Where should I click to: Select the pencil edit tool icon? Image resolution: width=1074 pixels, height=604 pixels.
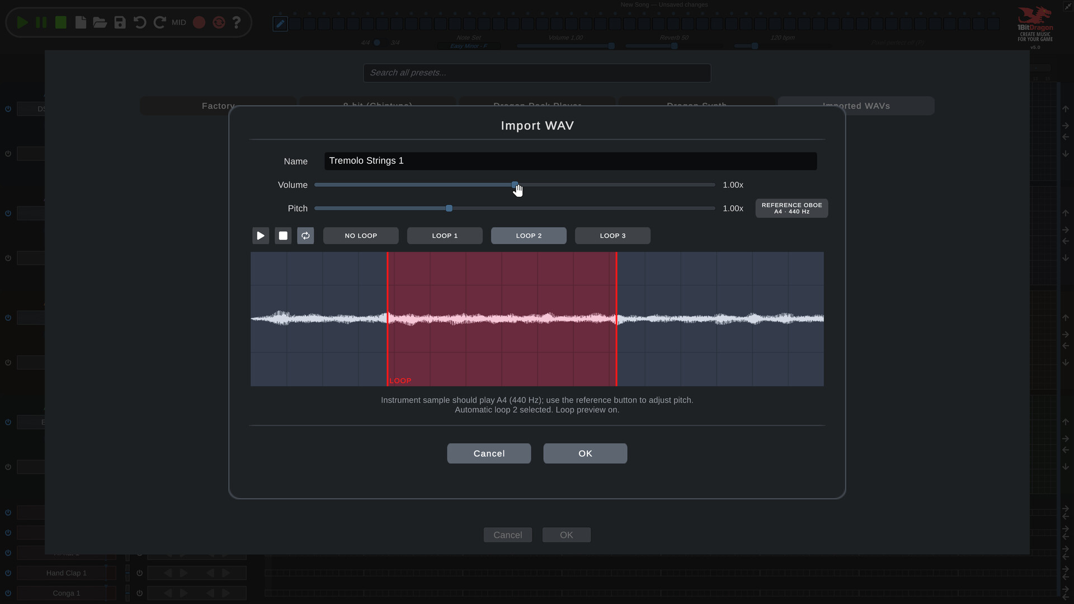point(280,23)
